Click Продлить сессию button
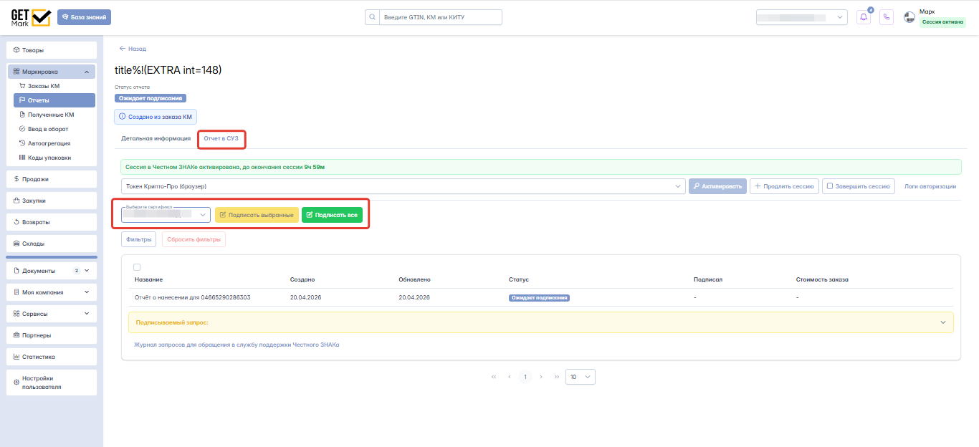The width and height of the screenshot is (979, 447). tap(784, 186)
